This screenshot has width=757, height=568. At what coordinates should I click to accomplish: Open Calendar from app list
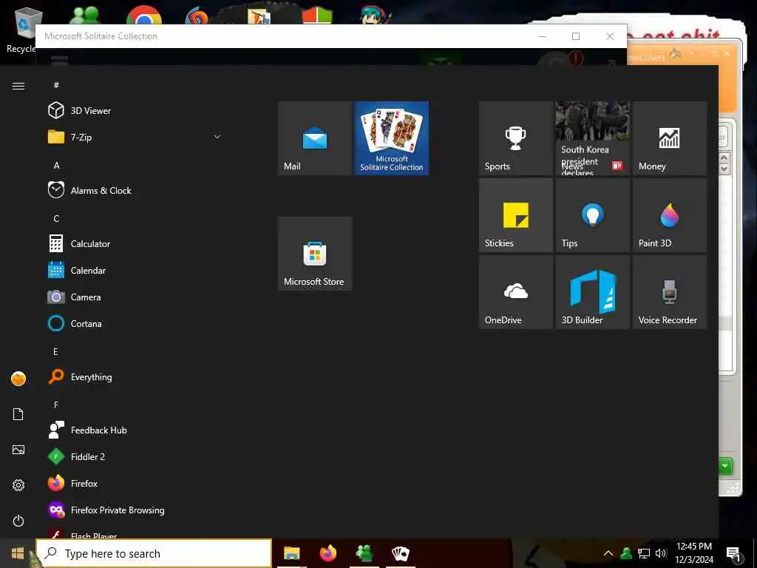(135, 271)
